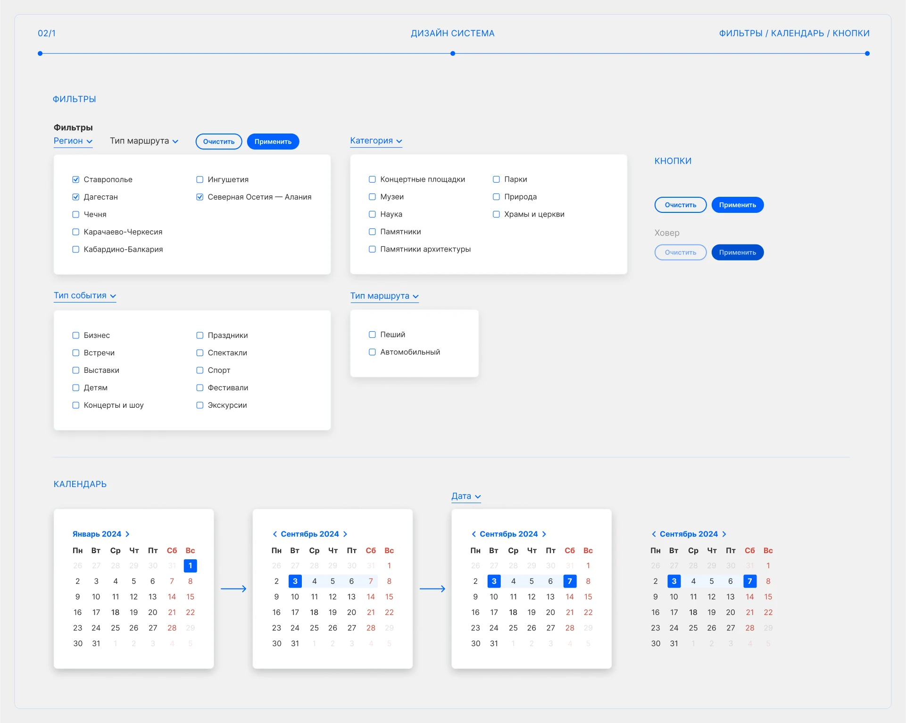The height and width of the screenshot is (723, 906).
Task: Open ФИЛЬТРЫ / КАЛЕНДАРЬ / КНОПКИ header link
Action: tap(794, 34)
